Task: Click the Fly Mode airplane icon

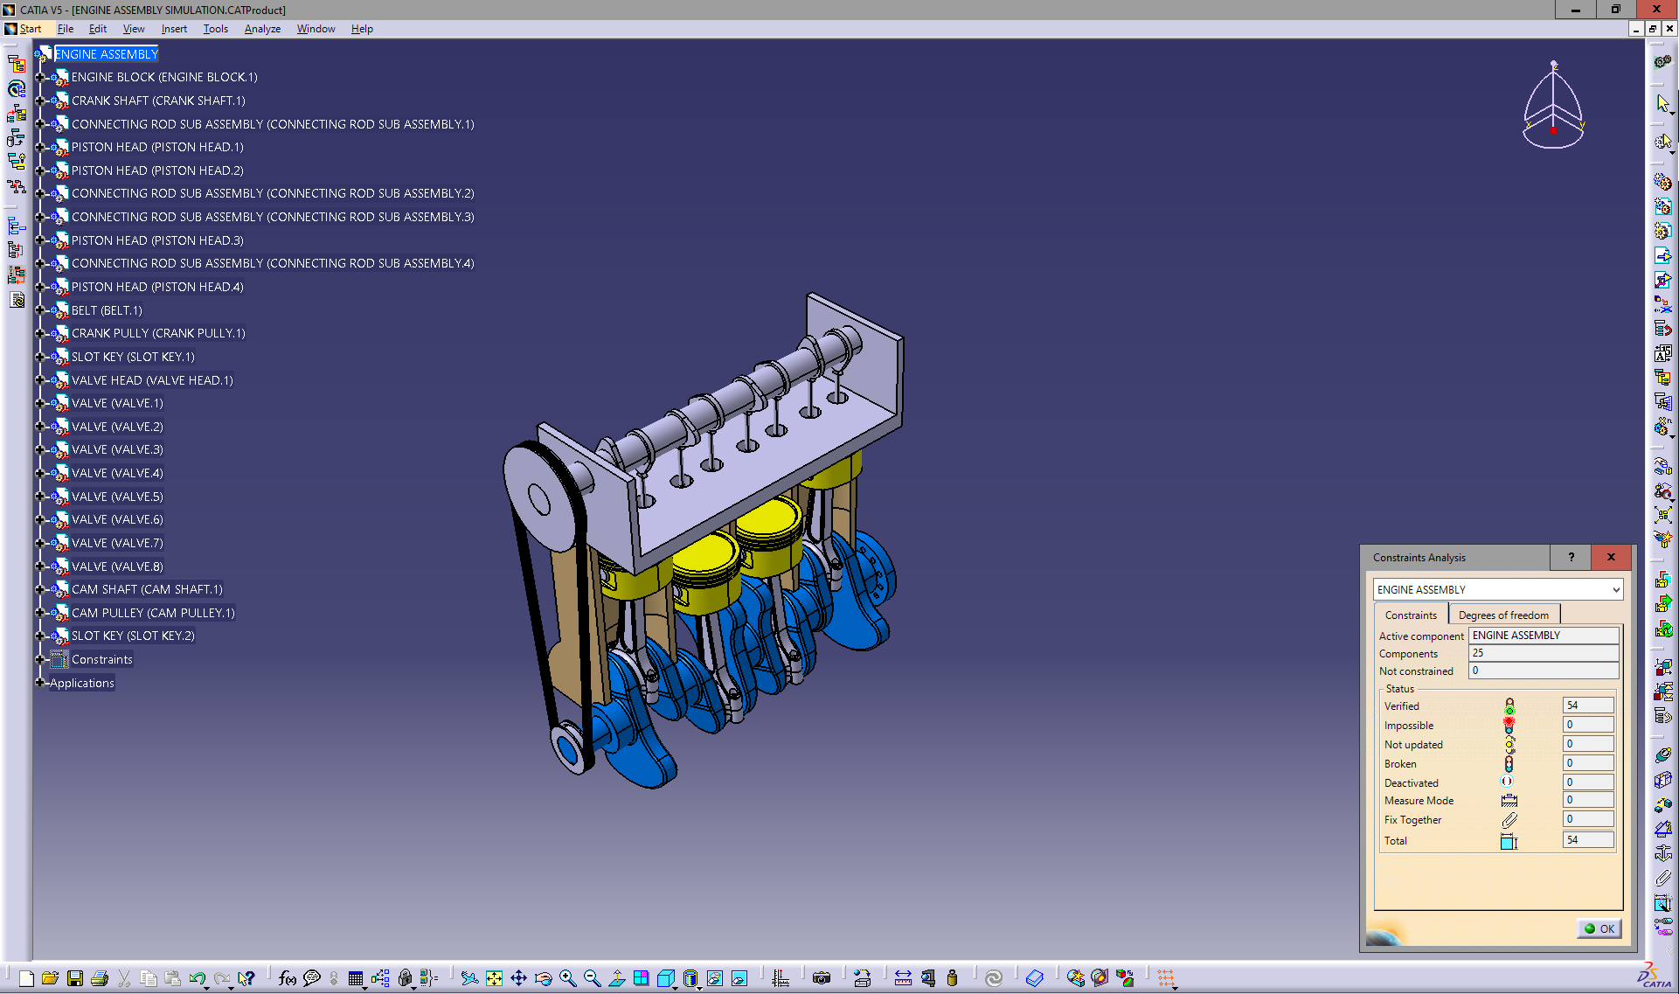Action: pos(469,978)
